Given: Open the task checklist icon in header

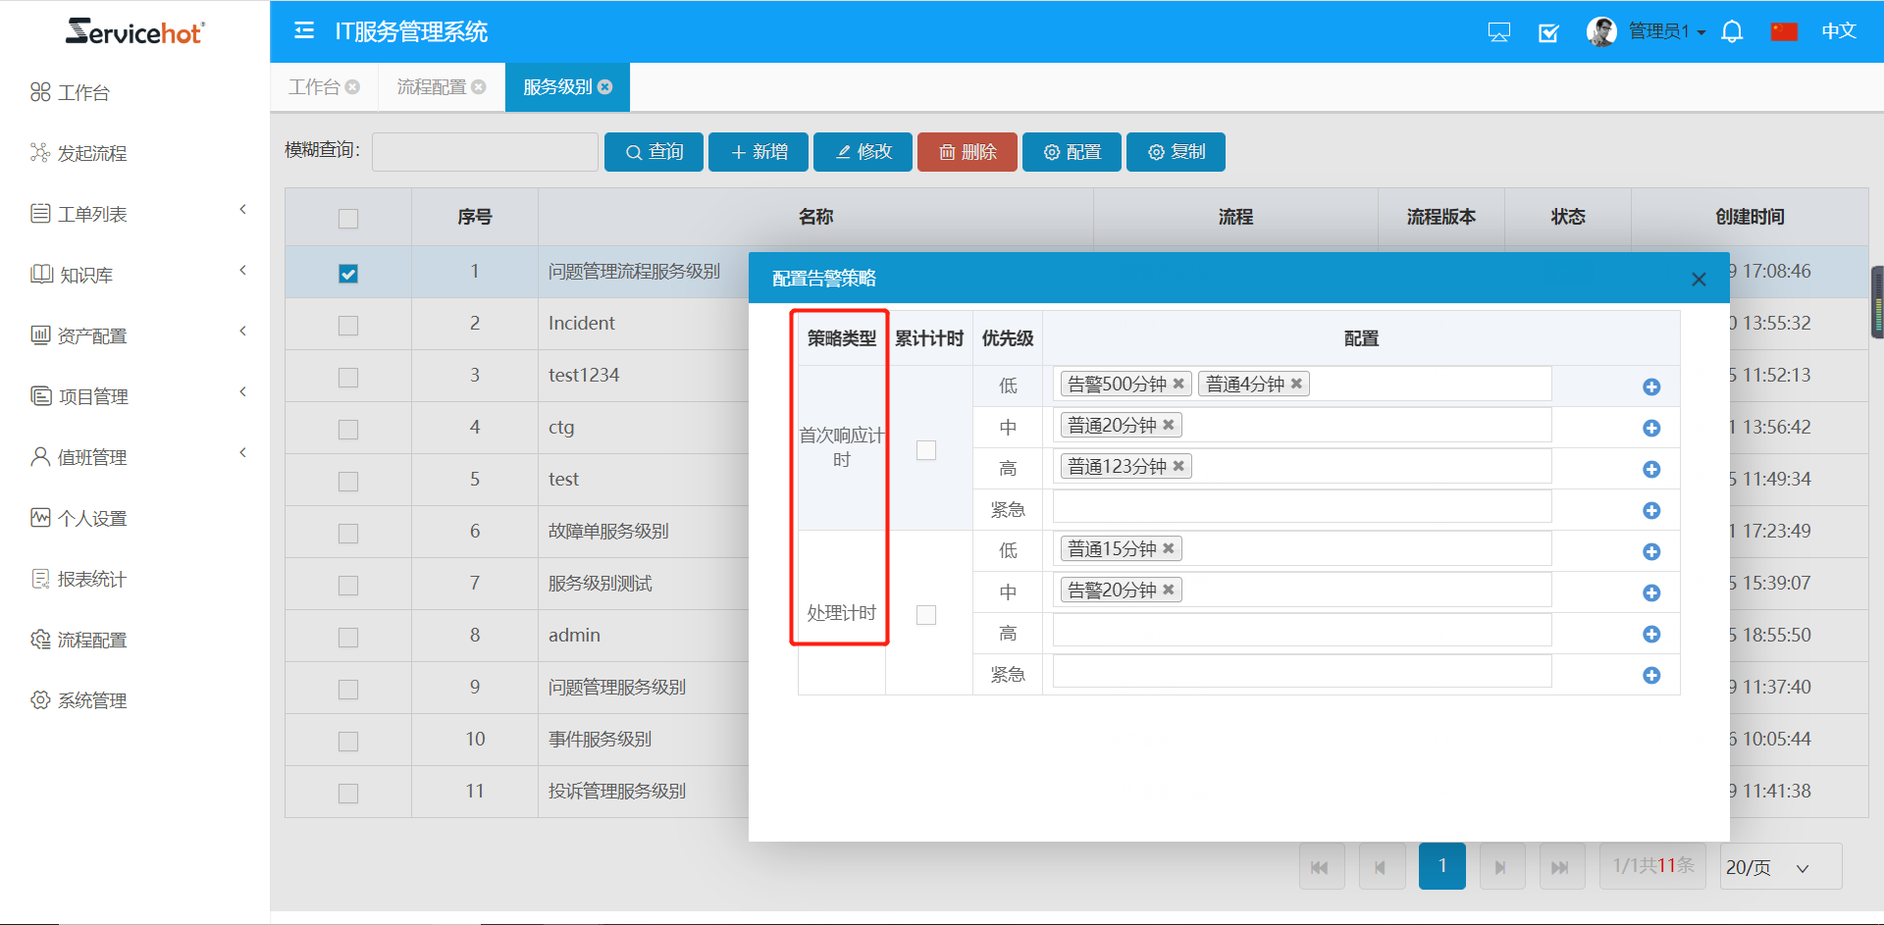Looking at the screenshot, I should click(x=1548, y=32).
